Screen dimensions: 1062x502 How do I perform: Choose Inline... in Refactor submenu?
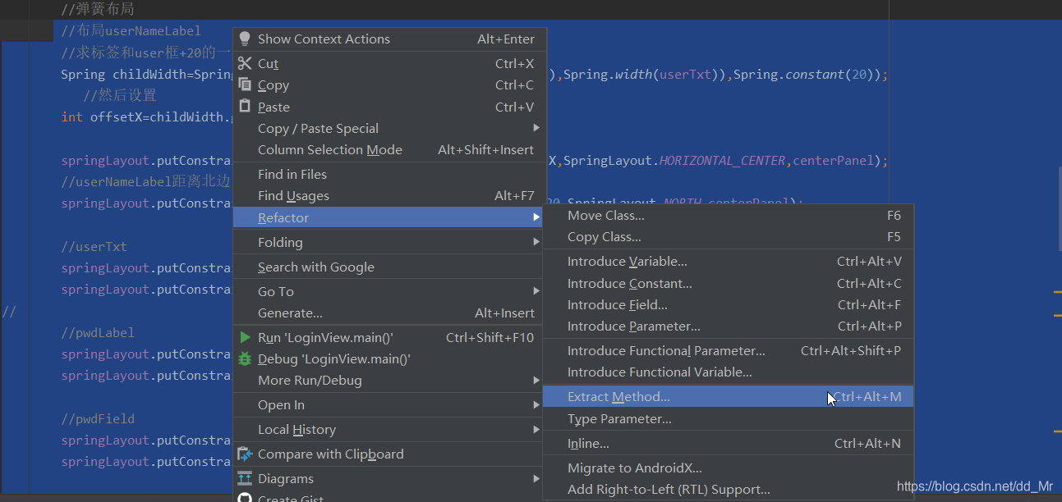coord(729,443)
